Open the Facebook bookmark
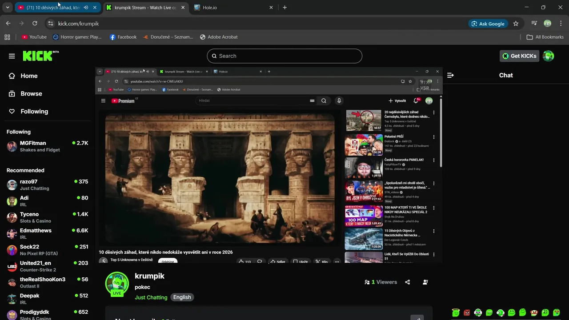 tap(123, 37)
